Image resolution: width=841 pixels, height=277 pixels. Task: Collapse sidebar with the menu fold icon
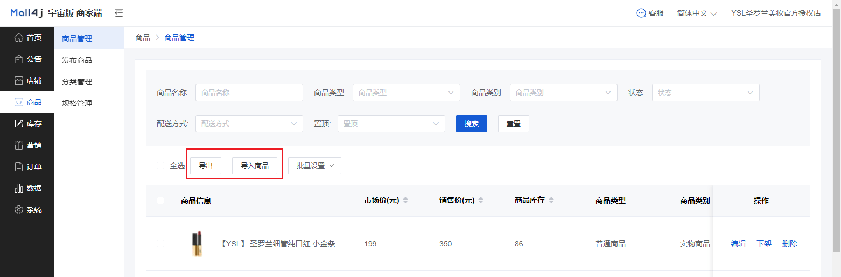coord(119,13)
